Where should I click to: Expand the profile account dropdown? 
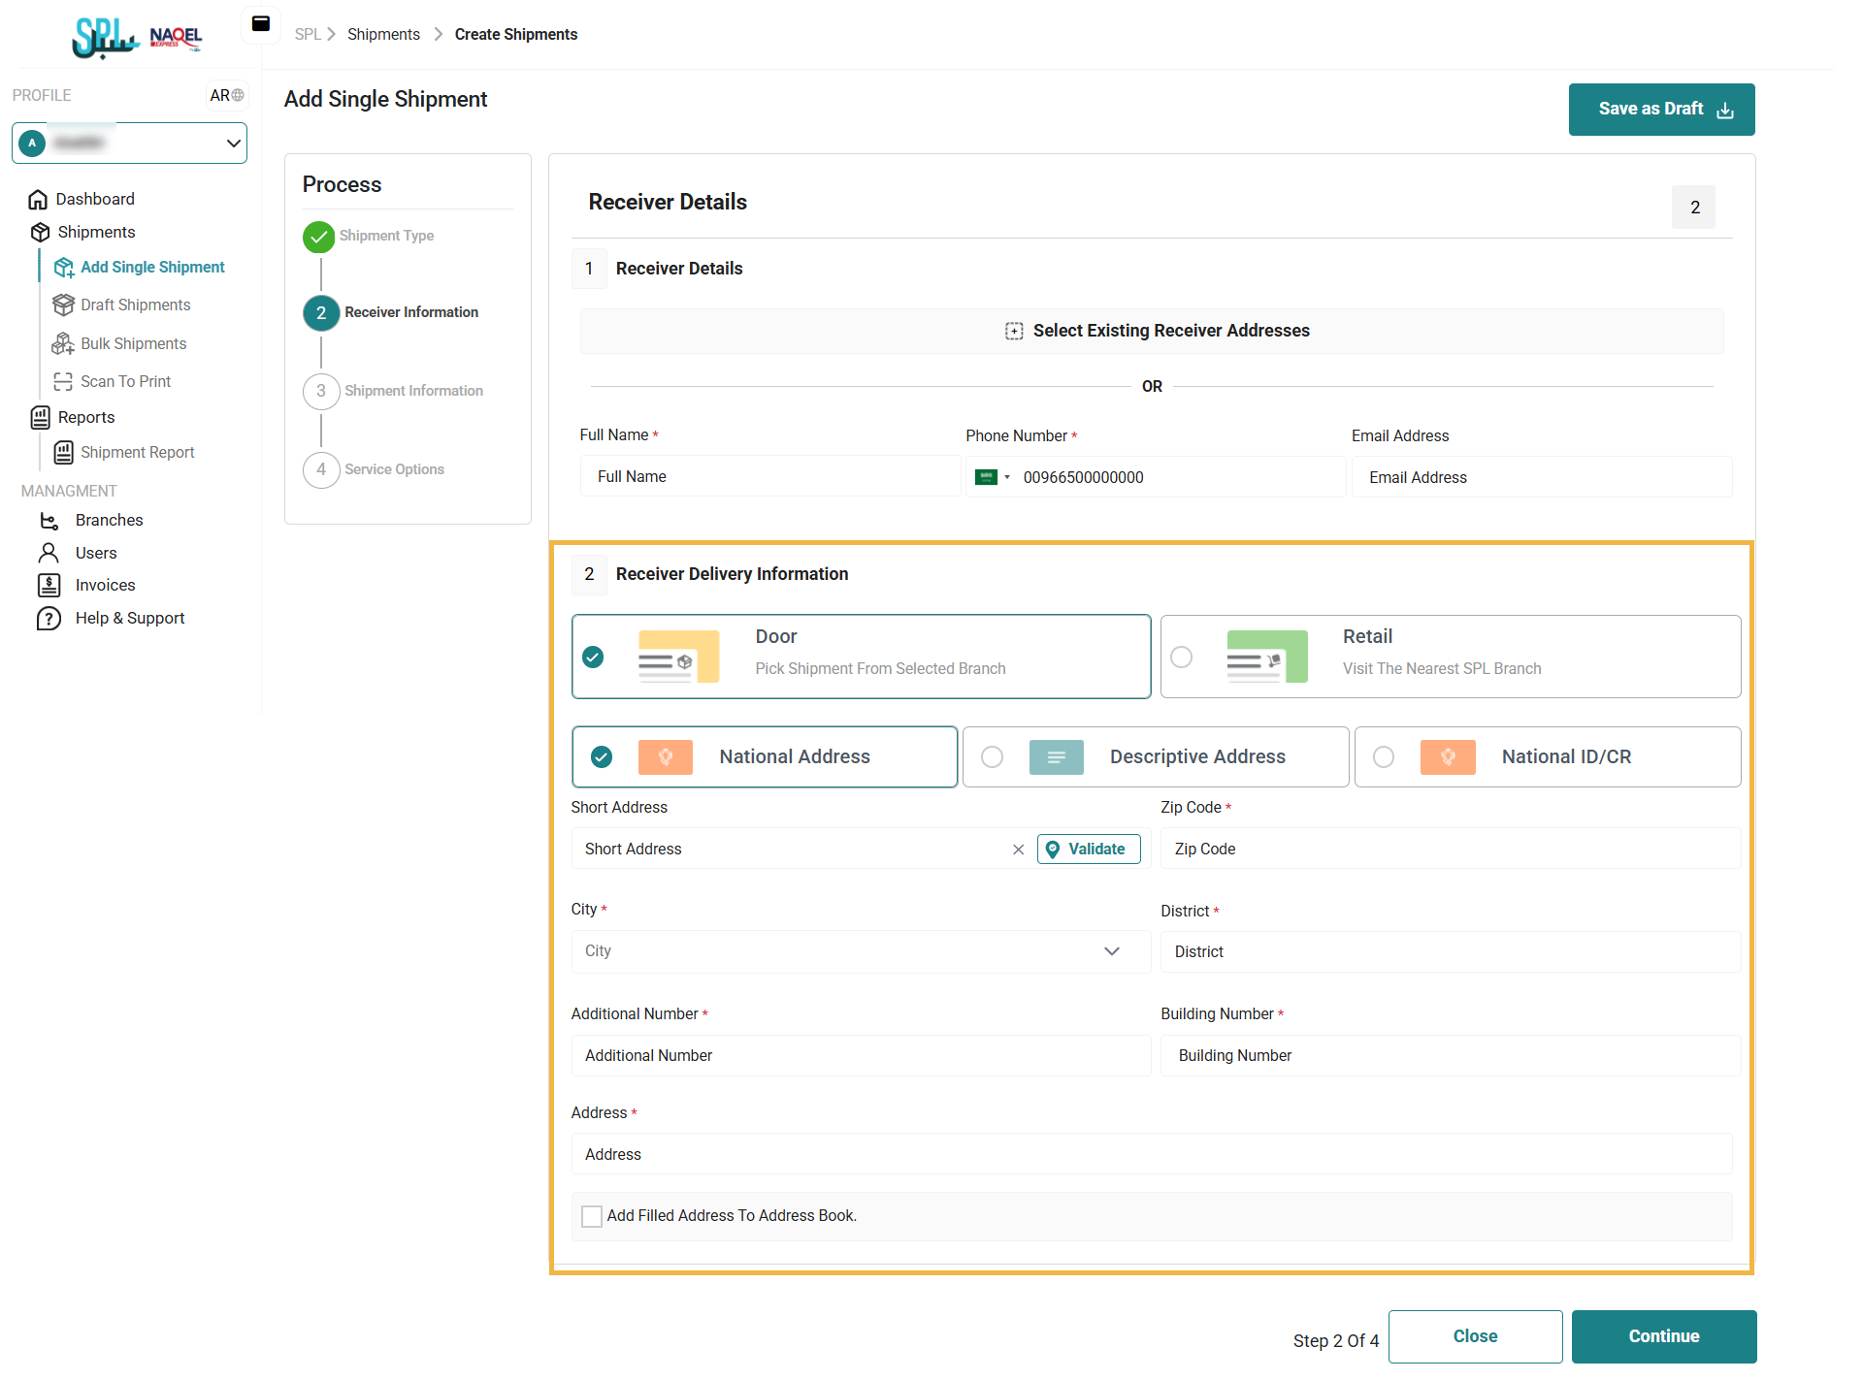233,143
